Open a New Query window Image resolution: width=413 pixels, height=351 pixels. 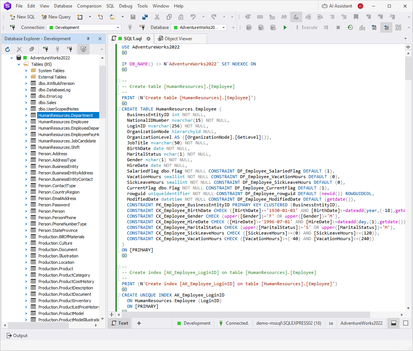[x=56, y=17]
